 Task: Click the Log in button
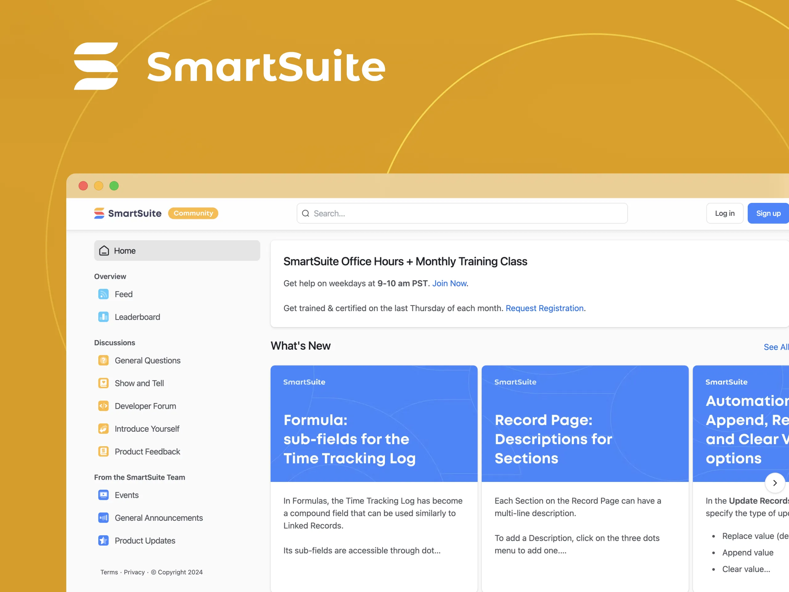tap(725, 213)
